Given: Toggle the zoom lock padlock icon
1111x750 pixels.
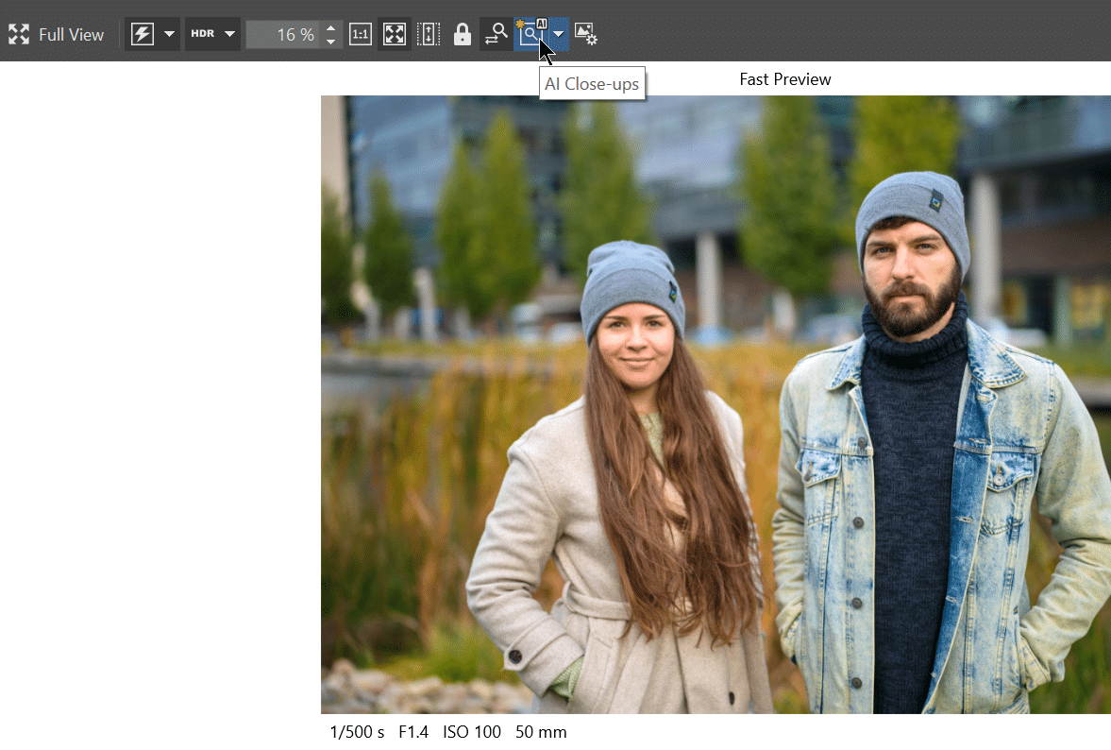Looking at the screenshot, I should (462, 35).
